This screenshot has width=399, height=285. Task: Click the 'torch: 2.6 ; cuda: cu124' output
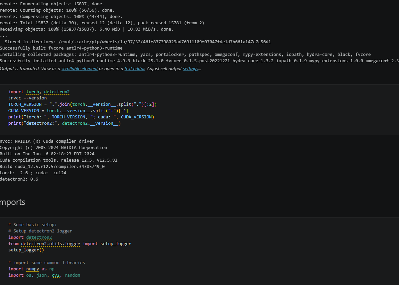tap(33, 173)
